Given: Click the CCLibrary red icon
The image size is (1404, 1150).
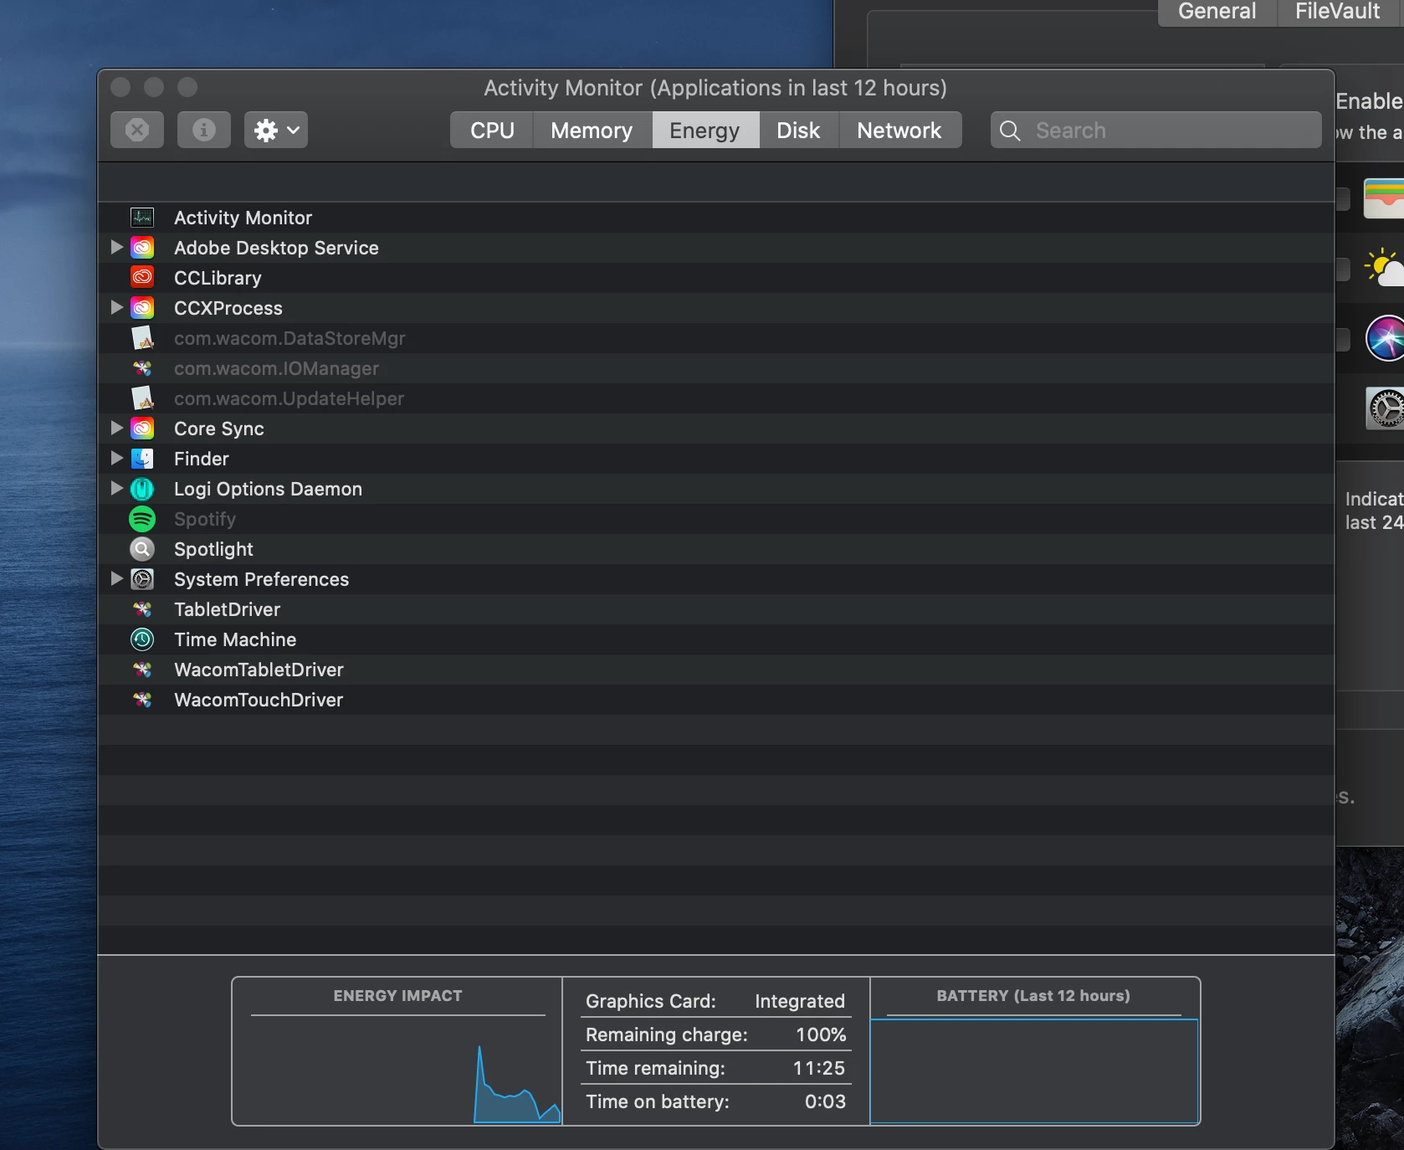Looking at the screenshot, I should 142,278.
